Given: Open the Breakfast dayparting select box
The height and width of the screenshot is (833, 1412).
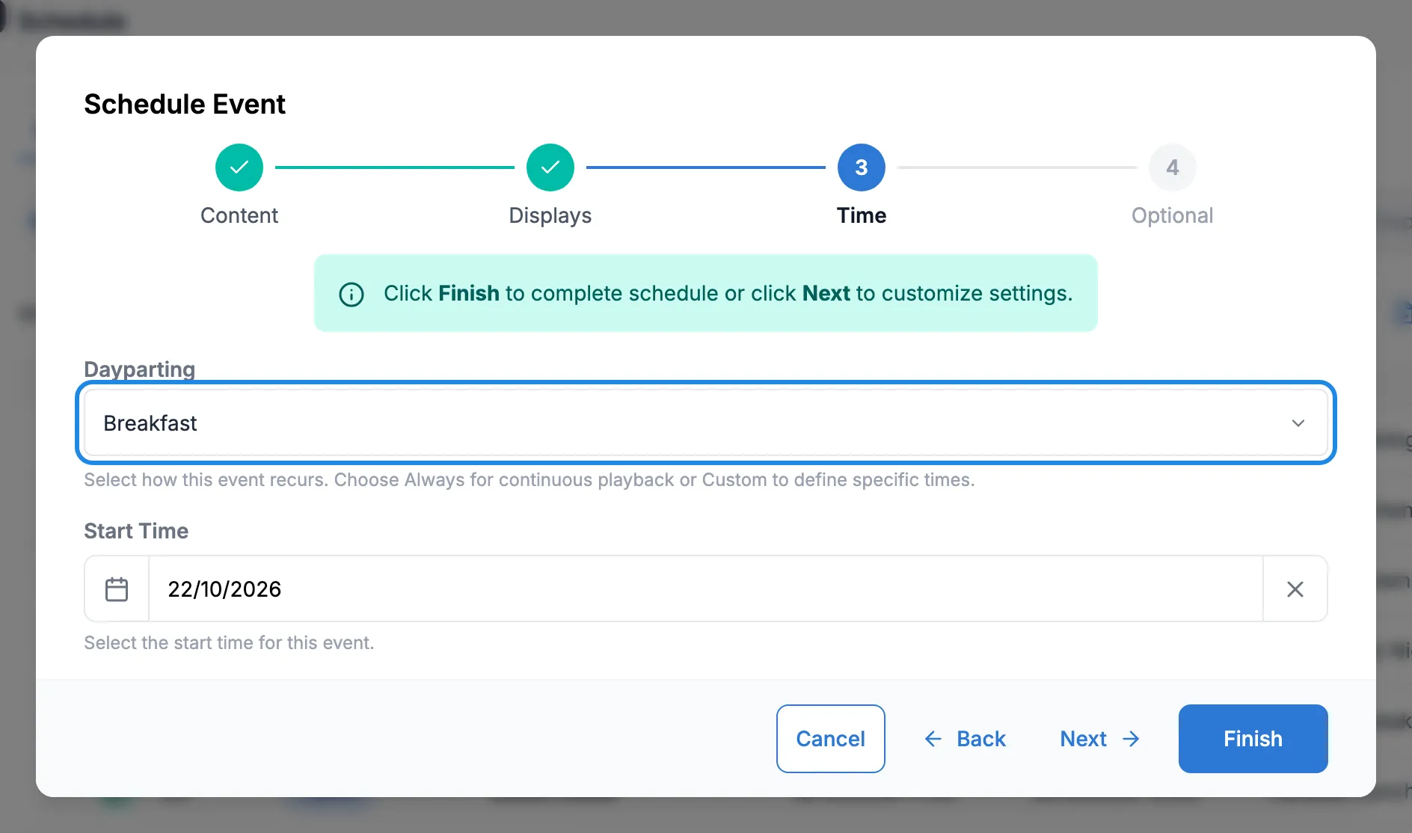Looking at the screenshot, I should tap(706, 423).
